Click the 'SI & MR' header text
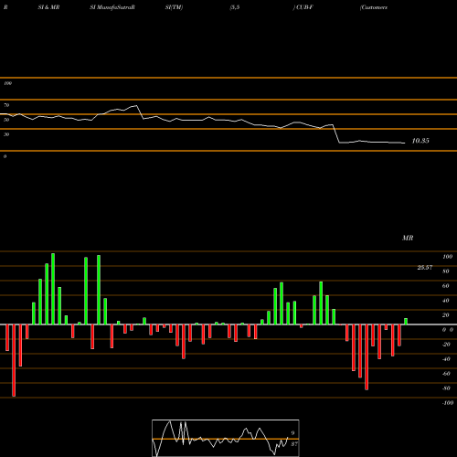 [x=48, y=7]
